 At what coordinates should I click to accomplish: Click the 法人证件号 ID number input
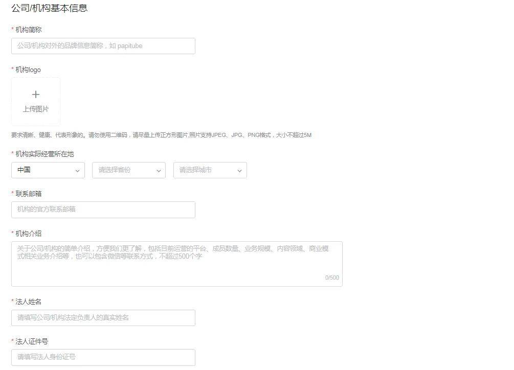point(102,357)
